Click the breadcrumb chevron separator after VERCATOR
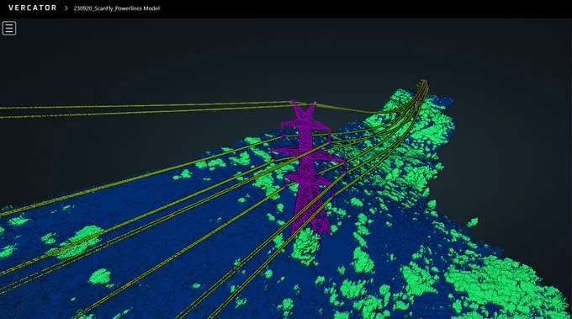The image size is (572, 319). [66, 8]
